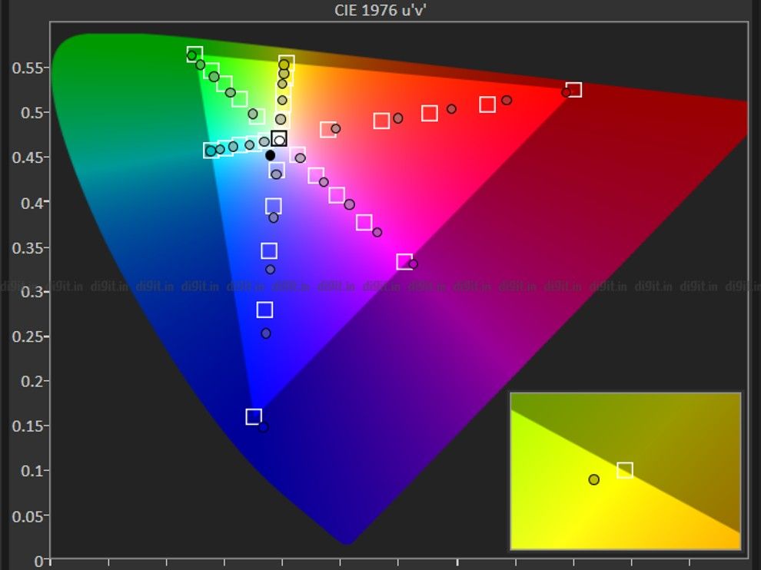The image size is (761, 570).
Task: Select the measured yellow circle in the inset zoom
Action: [593, 479]
